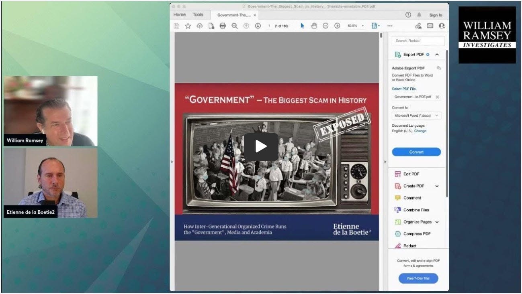The width and height of the screenshot is (522, 294).
Task: Open zoom percentage dropdown
Action: click(x=356, y=26)
